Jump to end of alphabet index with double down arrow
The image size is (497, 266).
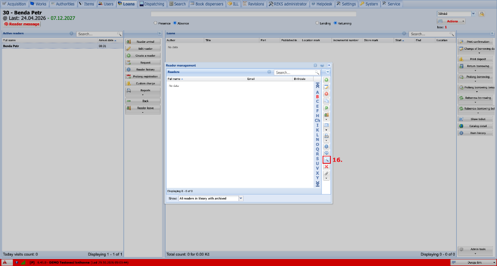pyautogui.click(x=317, y=184)
